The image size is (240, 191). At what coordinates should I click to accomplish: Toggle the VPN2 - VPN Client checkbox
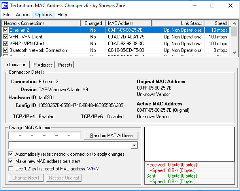6,44
